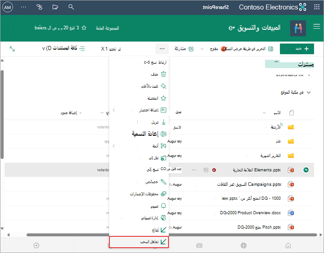Click the globe icon in bottom bar
This screenshot has width=324, height=253.
click(x=243, y=245)
